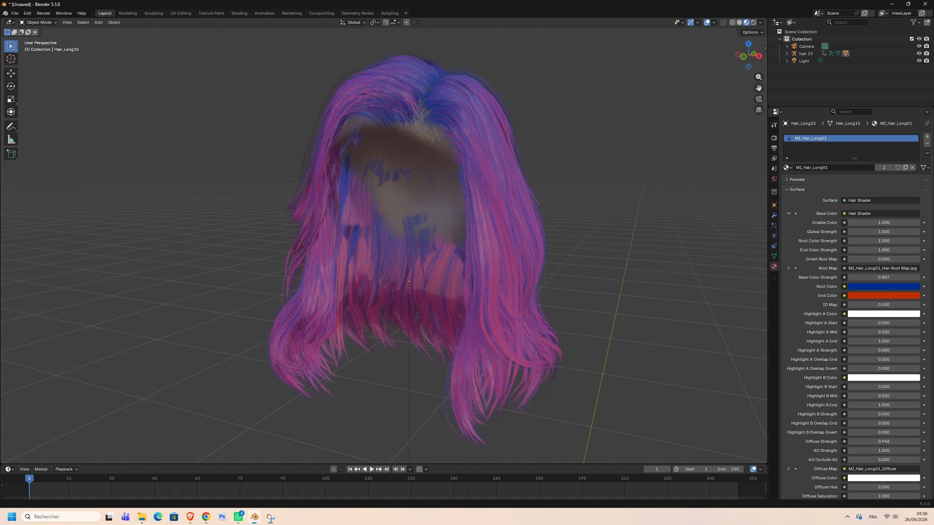Open the Object Mode dropdown
The image size is (934, 525).
(38, 22)
